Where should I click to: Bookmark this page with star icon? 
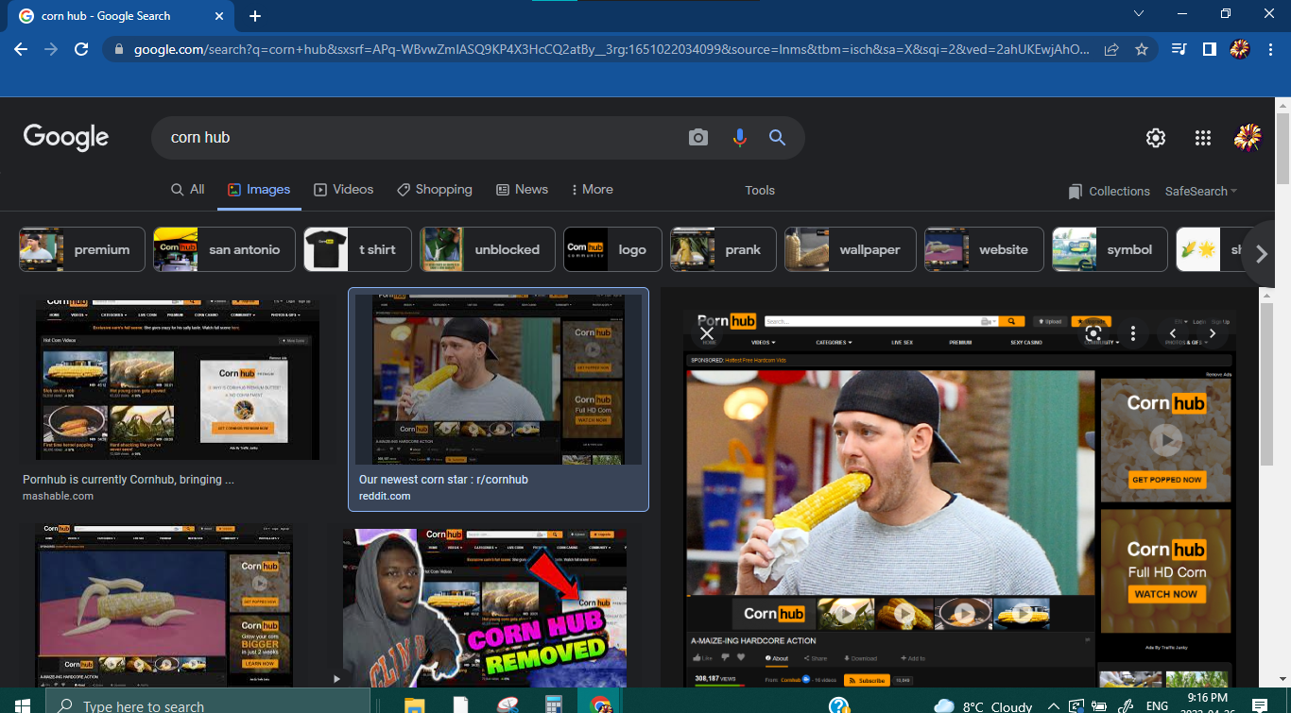click(1142, 49)
